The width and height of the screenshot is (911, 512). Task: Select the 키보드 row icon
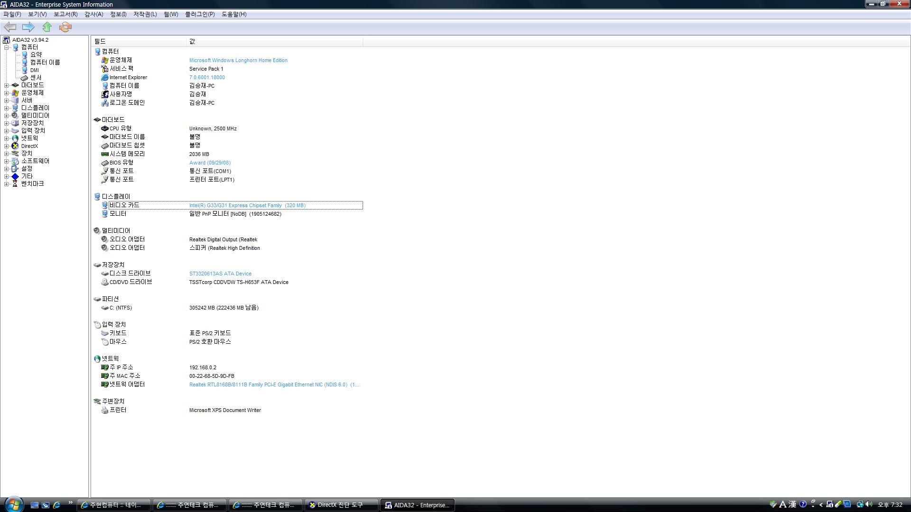pos(105,333)
